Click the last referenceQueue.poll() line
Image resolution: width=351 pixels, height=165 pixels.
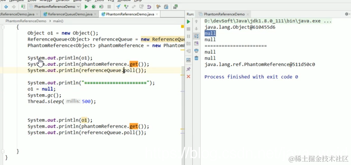87,133
